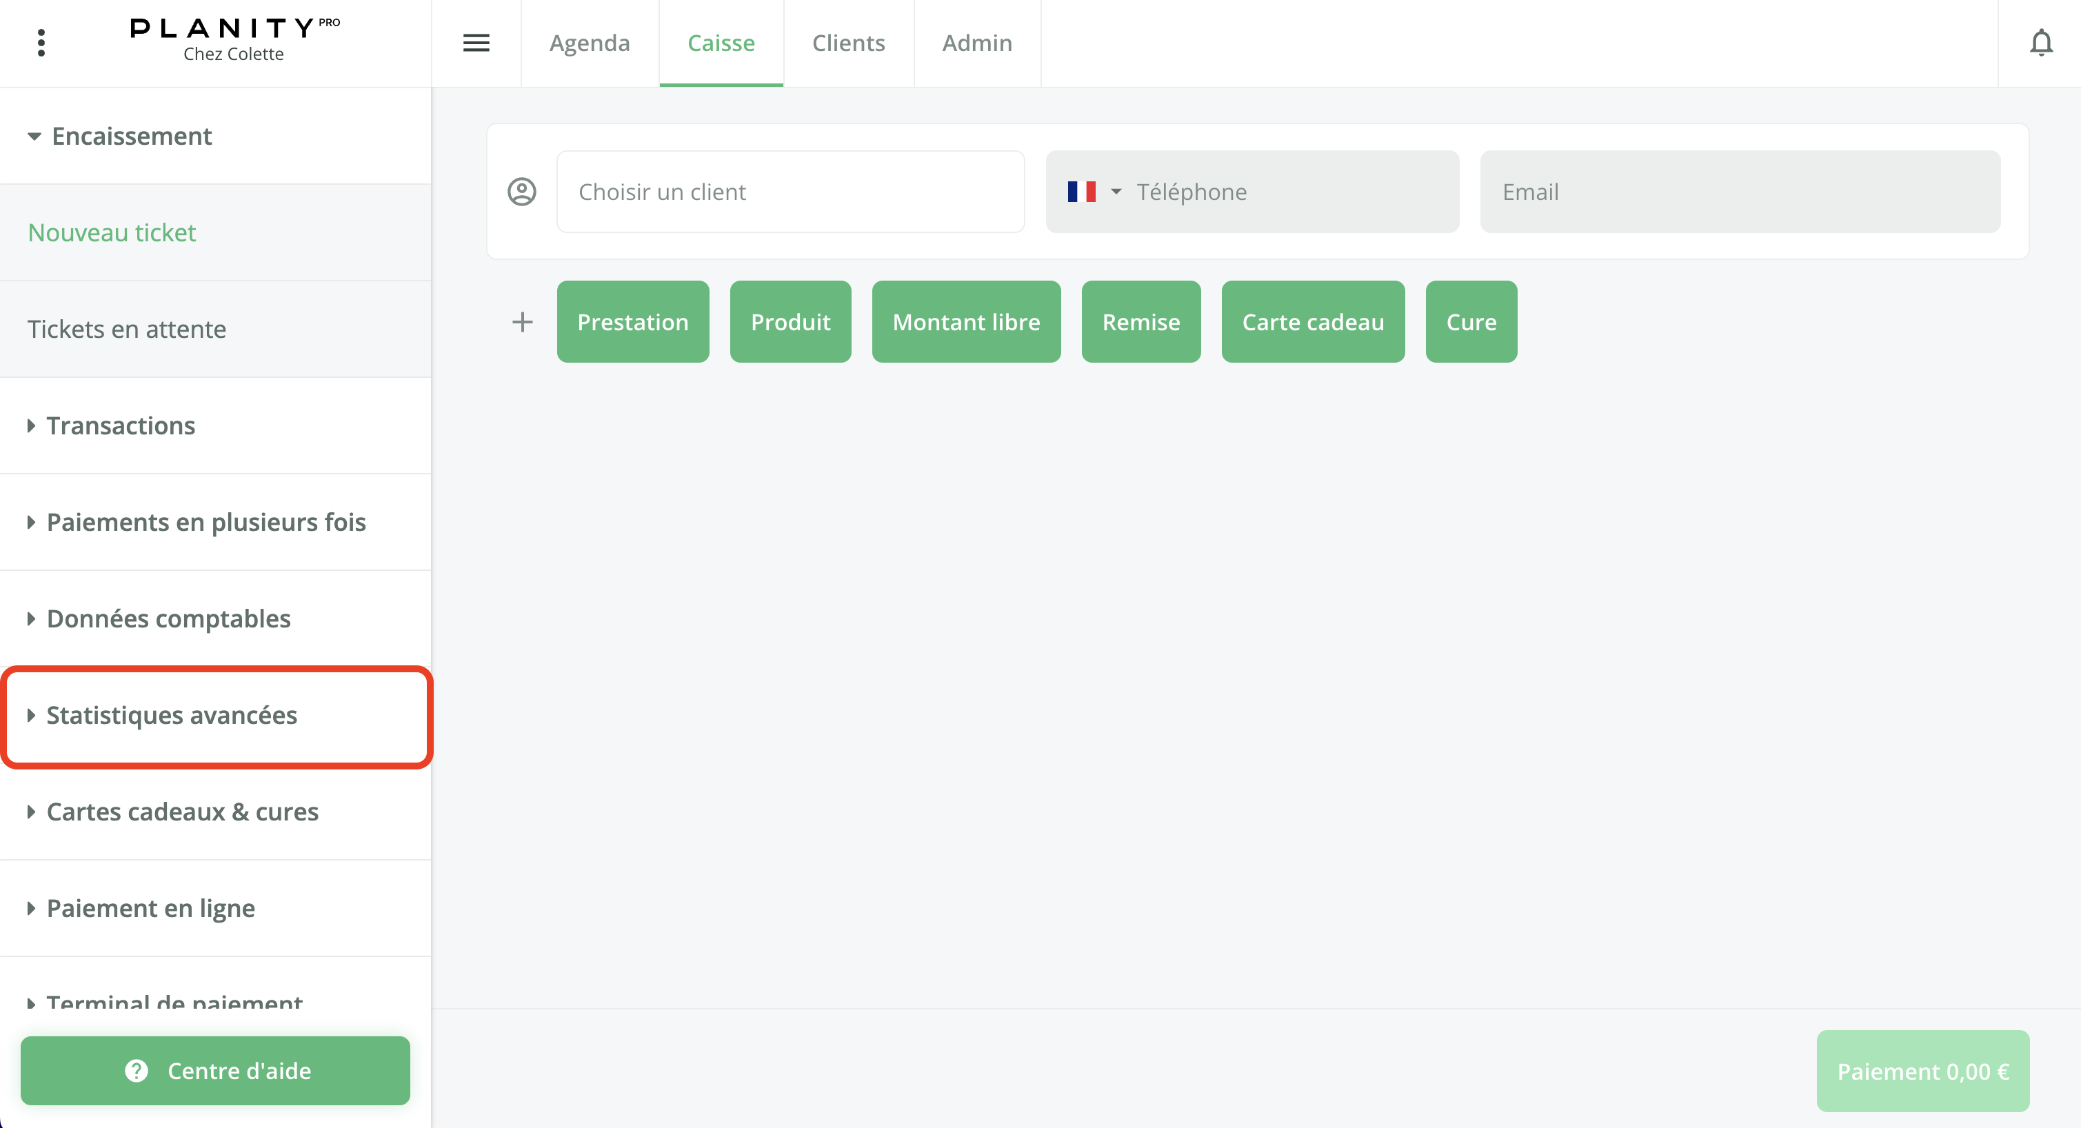The width and height of the screenshot is (2081, 1128).
Task: Click the Carte cadeau button
Action: tap(1313, 321)
